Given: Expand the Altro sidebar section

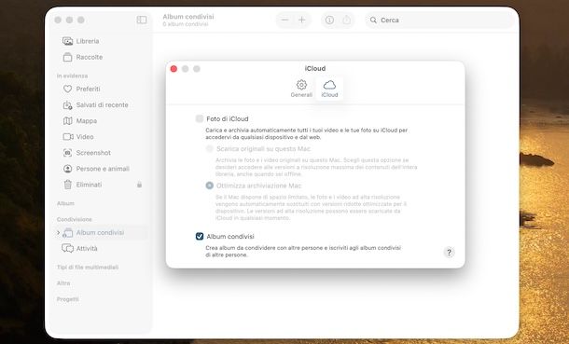Looking at the screenshot, I should point(63,283).
